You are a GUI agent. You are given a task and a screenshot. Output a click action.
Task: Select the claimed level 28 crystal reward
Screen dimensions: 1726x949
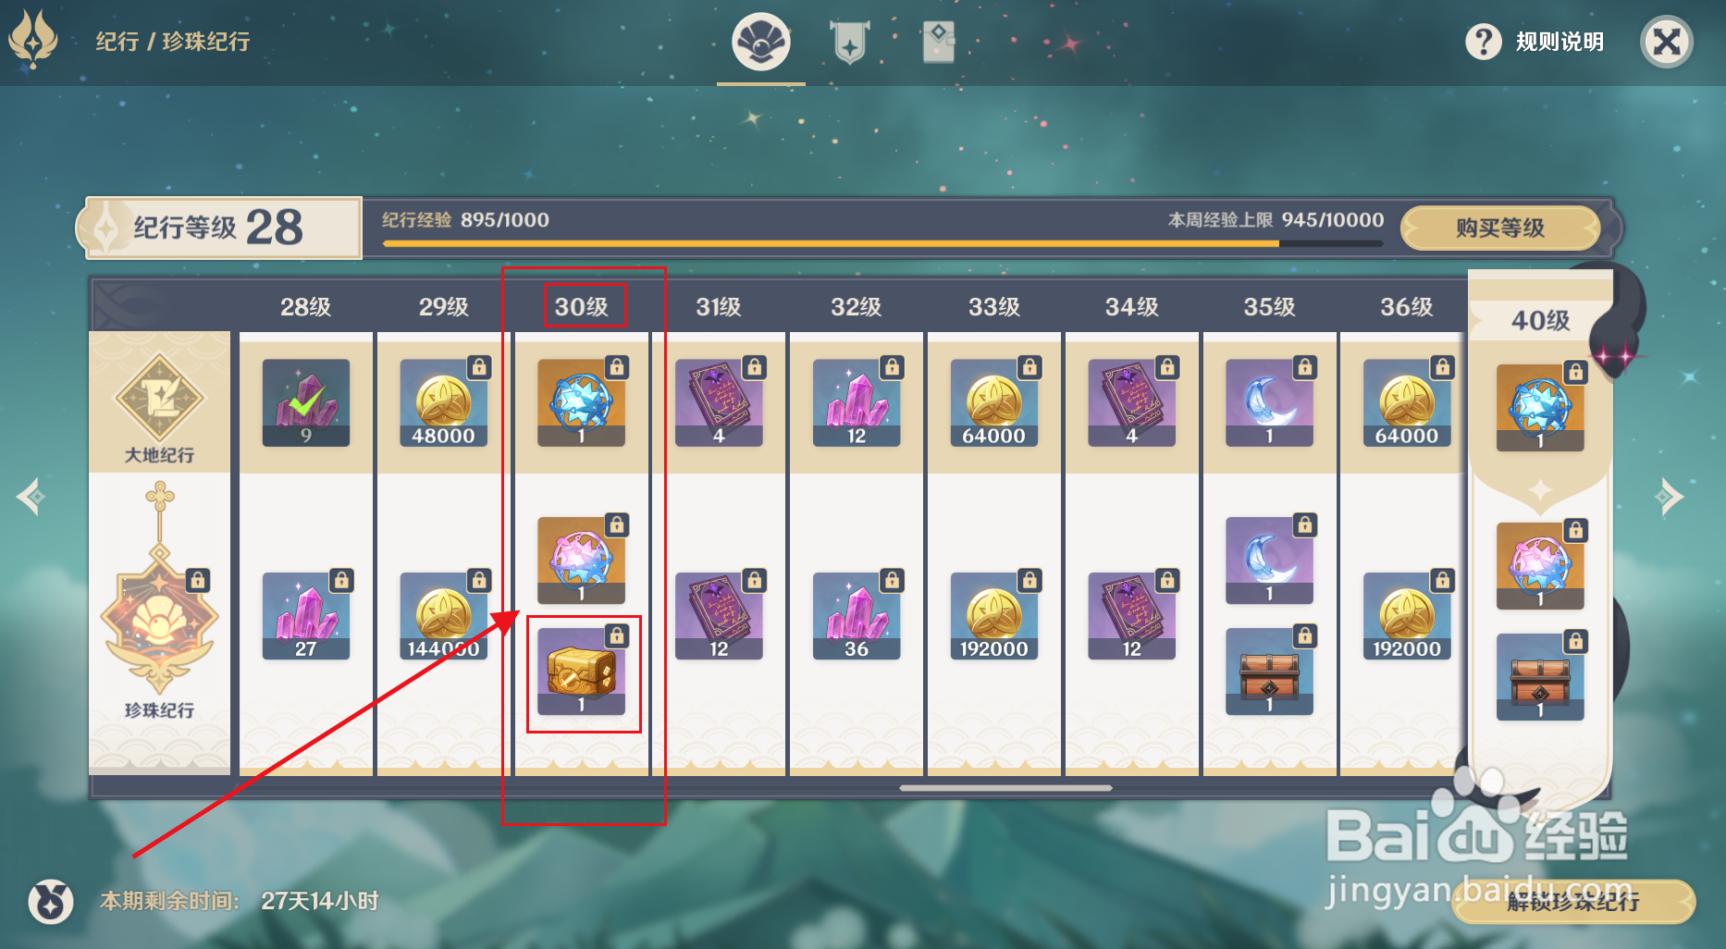tap(306, 402)
